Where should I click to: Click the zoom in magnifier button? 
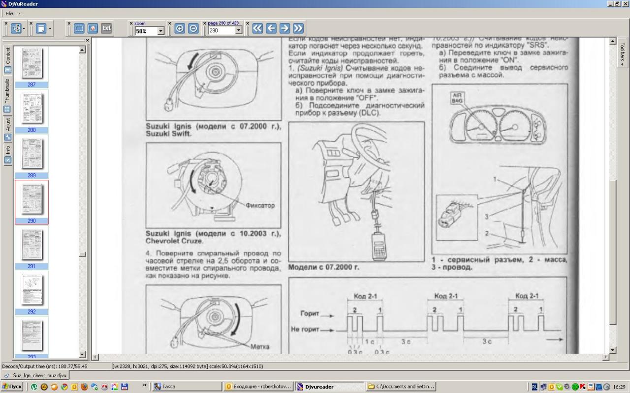tap(180, 28)
